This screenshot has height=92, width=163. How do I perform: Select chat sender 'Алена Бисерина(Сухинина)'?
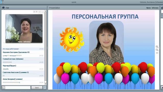(12, 79)
